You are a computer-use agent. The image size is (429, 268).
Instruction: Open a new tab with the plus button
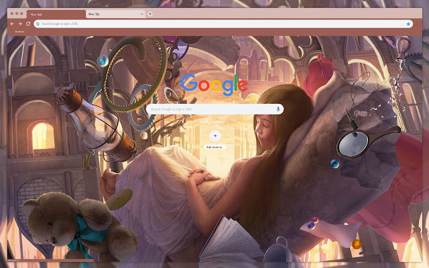coord(150,14)
